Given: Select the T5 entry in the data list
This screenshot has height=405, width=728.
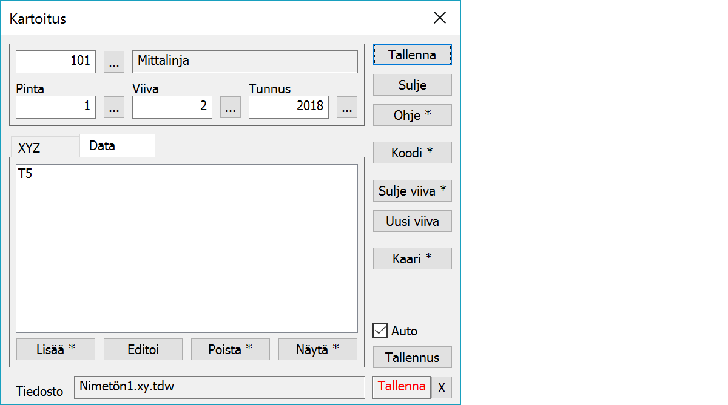Looking at the screenshot, I should (x=26, y=174).
